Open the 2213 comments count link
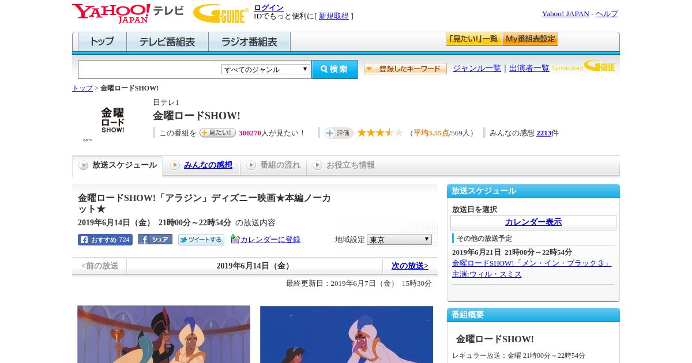Viewport: 692px width, 363px height. (x=544, y=133)
